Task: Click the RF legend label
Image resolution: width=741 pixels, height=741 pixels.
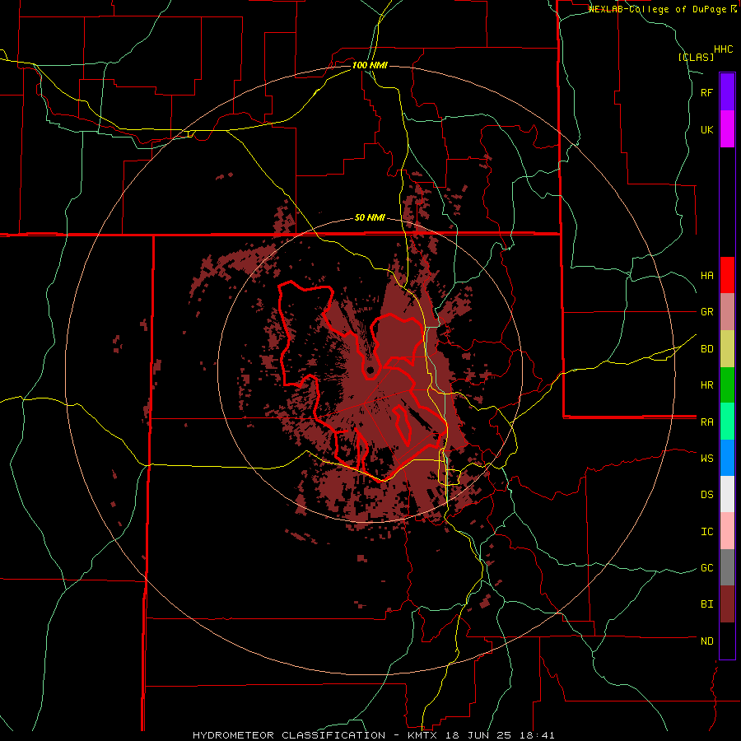Action: (706, 93)
